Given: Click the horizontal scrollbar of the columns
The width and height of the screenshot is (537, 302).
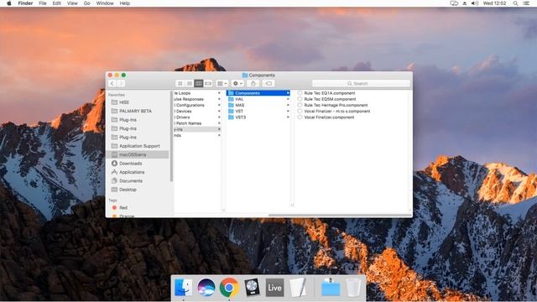Looking at the screenshot, I should tap(340, 216).
